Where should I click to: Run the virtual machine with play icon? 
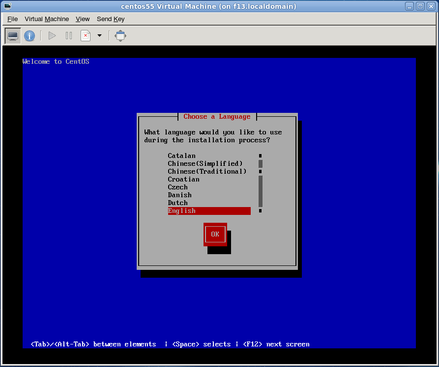tap(51, 35)
